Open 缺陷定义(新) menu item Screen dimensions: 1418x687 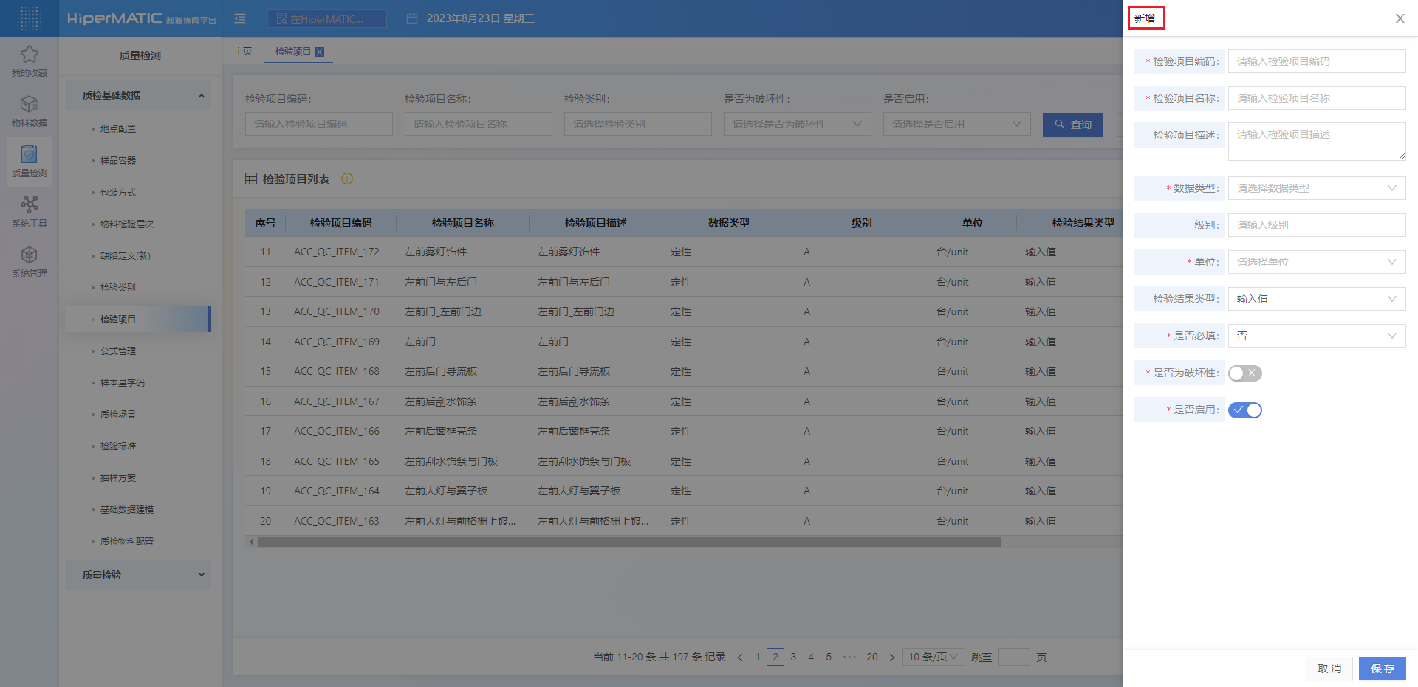click(x=126, y=255)
